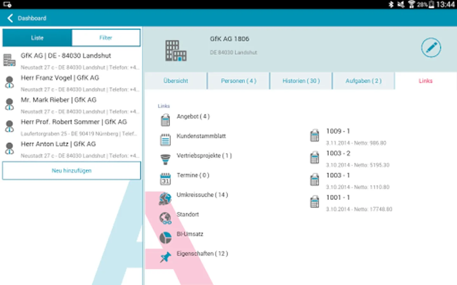Open the Historien (30) tab
This screenshot has width=457, height=285.
pyautogui.click(x=301, y=81)
